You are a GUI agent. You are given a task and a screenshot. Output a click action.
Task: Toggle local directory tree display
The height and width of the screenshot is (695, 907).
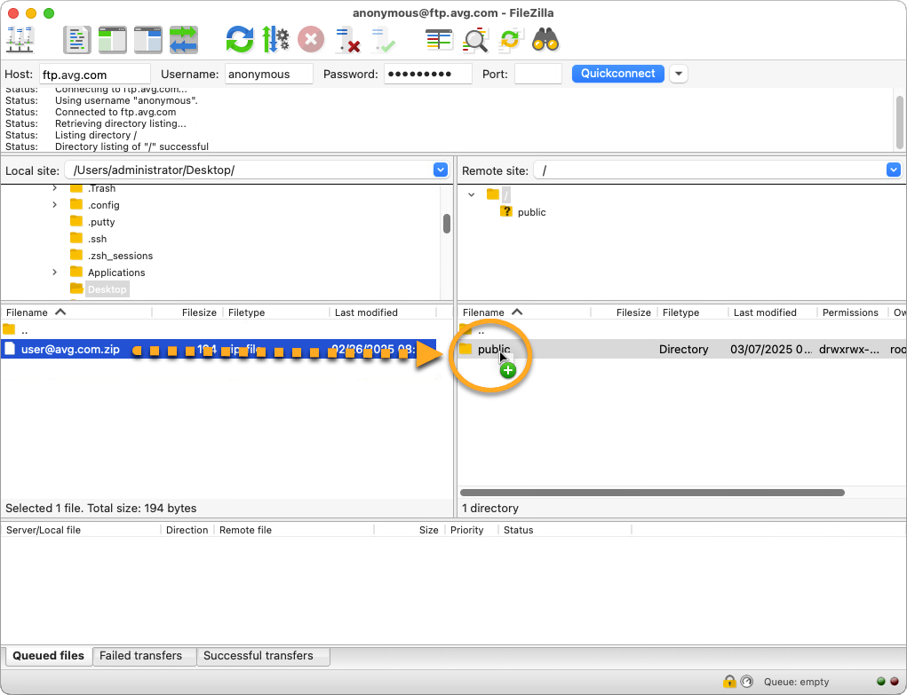click(113, 40)
